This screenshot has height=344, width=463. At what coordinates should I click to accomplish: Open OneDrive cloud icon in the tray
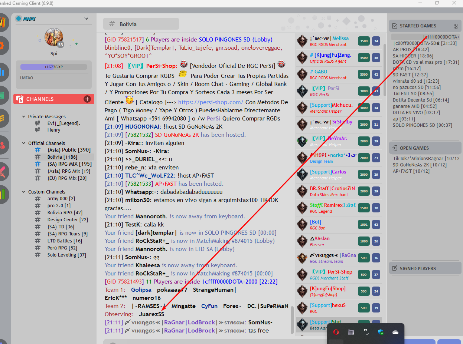[x=395, y=332]
